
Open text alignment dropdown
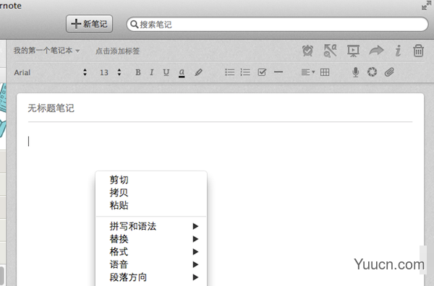point(308,72)
